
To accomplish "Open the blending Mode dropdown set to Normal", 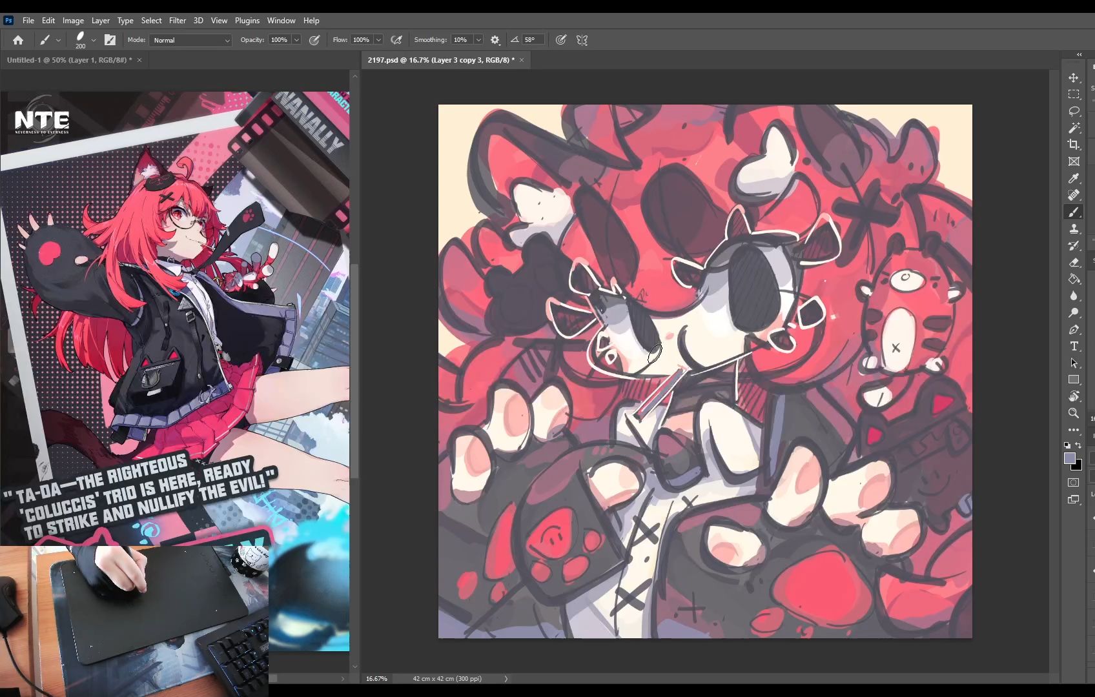I will coord(190,40).
